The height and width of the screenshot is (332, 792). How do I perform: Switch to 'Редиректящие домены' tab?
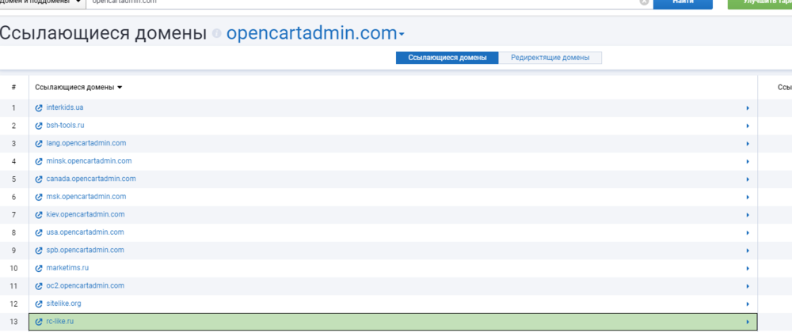(x=550, y=58)
